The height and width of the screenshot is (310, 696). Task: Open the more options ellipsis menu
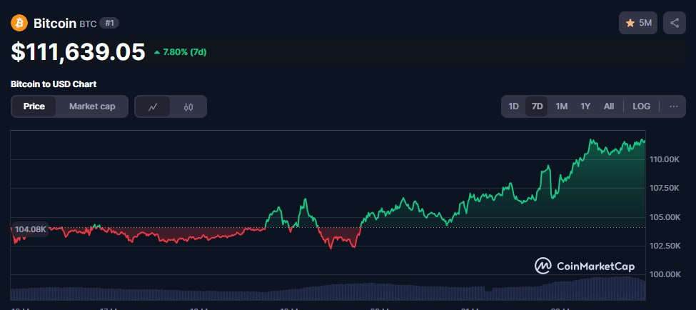click(674, 106)
